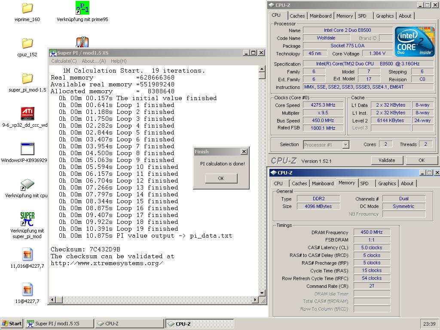Click OK button in upper CPU-Z window
This screenshot has height=330, width=440.
pos(422,160)
